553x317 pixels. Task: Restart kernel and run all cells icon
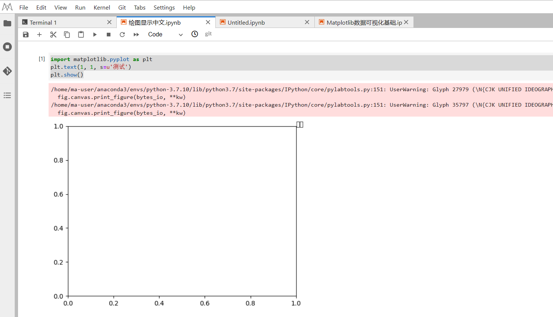(x=136, y=35)
